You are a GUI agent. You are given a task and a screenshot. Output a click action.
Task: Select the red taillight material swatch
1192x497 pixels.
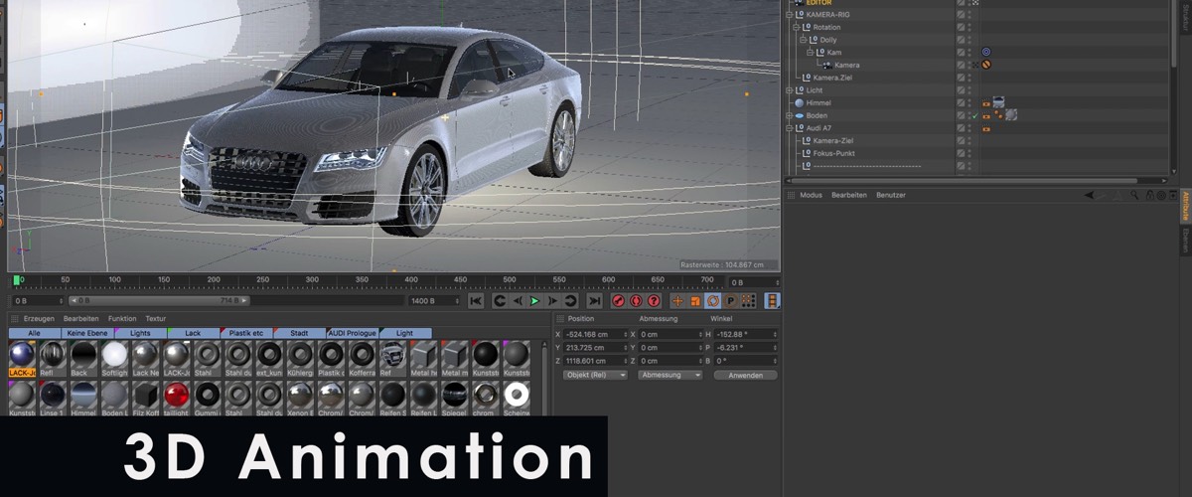tap(176, 395)
